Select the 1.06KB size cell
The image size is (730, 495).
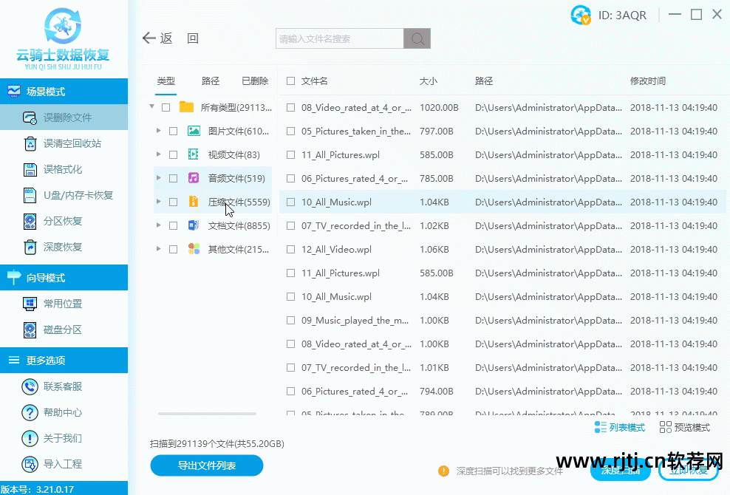click(x=434, y=250)
